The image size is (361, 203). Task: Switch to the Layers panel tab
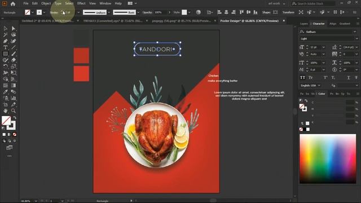(303, 24)
